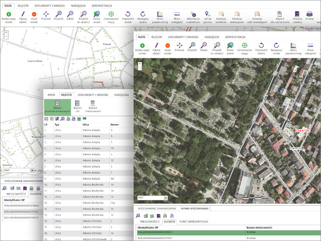Select ULICA(72) tab in back window
This screenshot has width=321, height=241.
coord(36,194)
